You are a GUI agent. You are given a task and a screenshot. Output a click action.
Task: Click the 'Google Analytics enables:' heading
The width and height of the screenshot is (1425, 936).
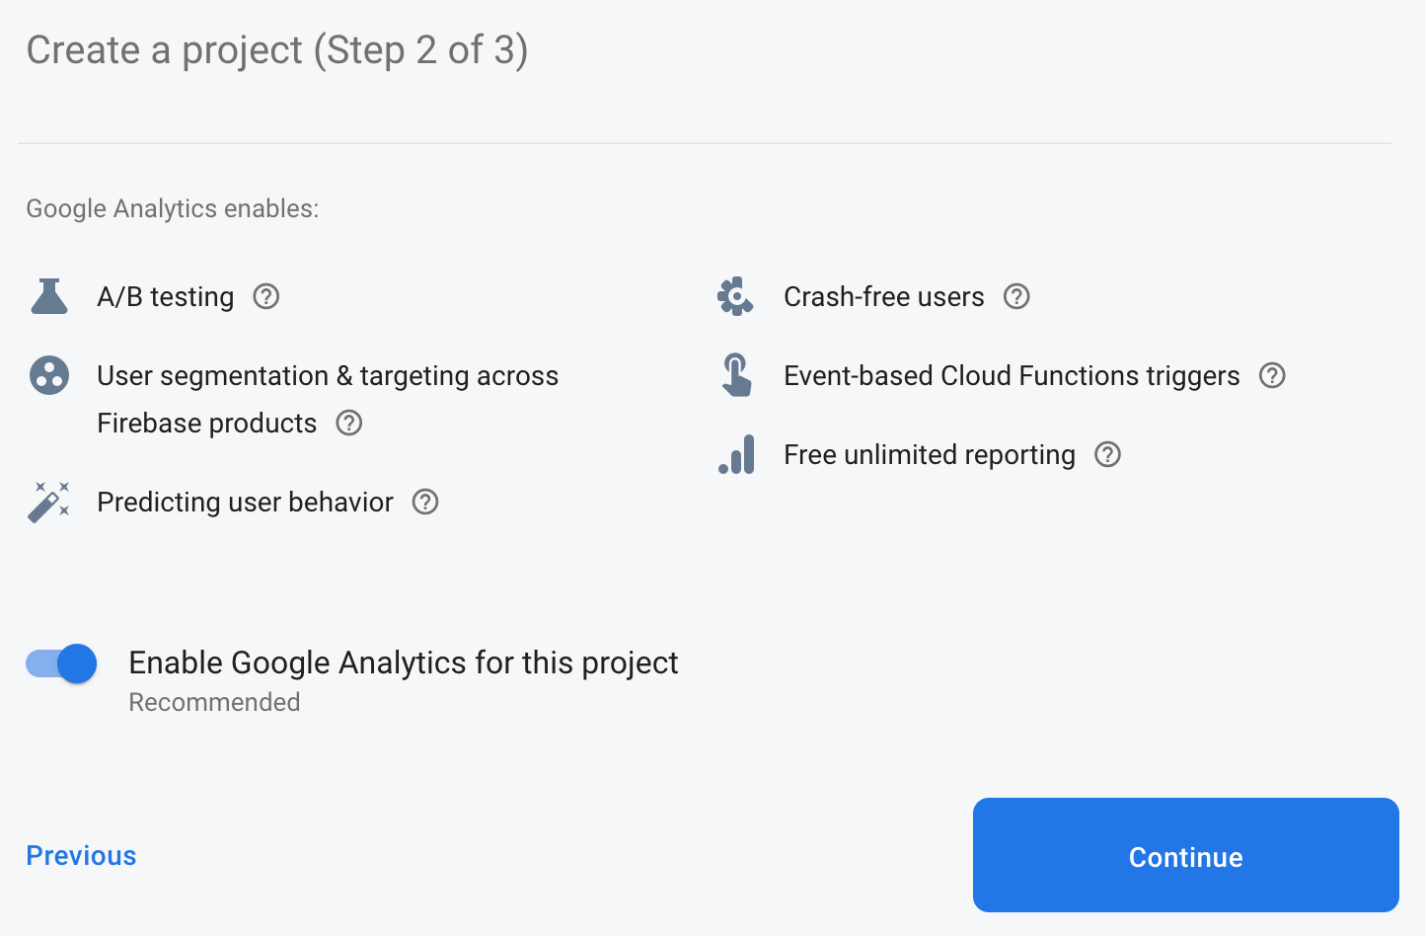tap(173, 208)
